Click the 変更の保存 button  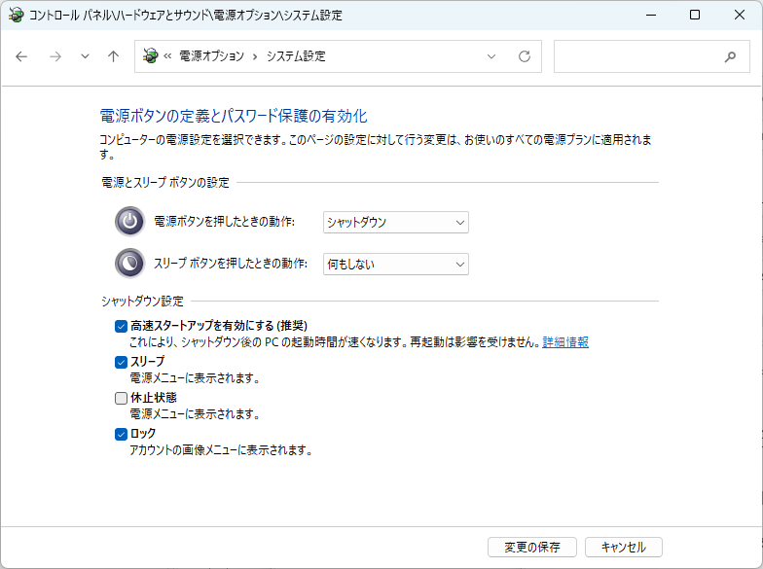[531, 547]
